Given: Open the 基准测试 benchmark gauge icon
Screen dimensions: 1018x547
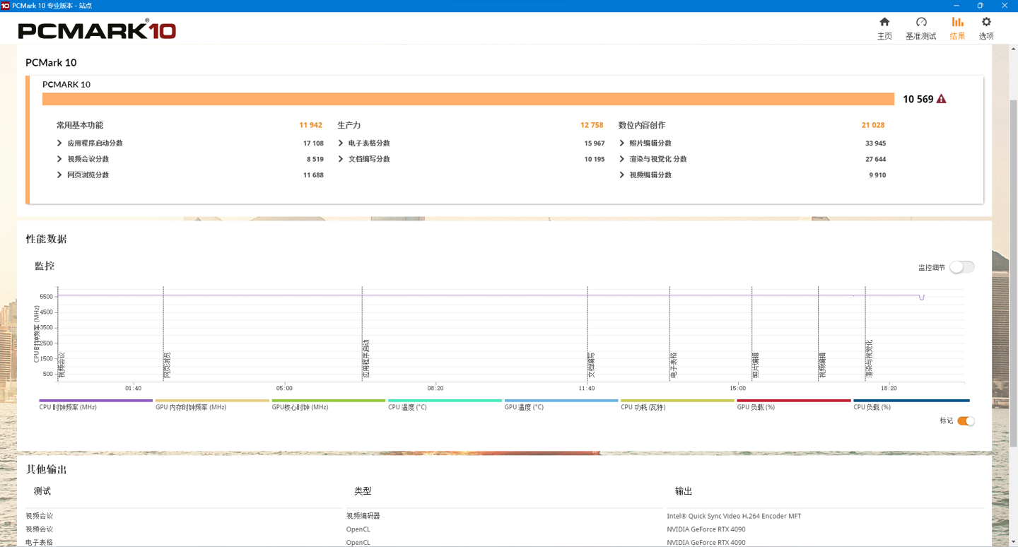Looking at the screenshot, I should click(921, 22).
